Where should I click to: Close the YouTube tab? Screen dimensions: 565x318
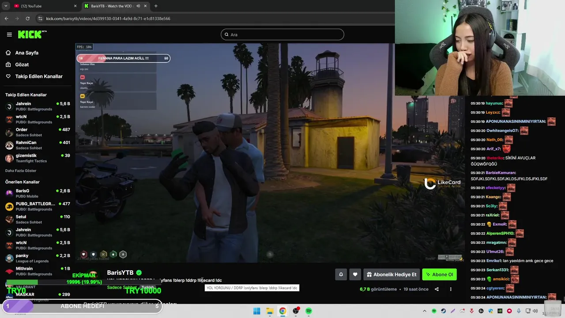(x=75, y=6)
